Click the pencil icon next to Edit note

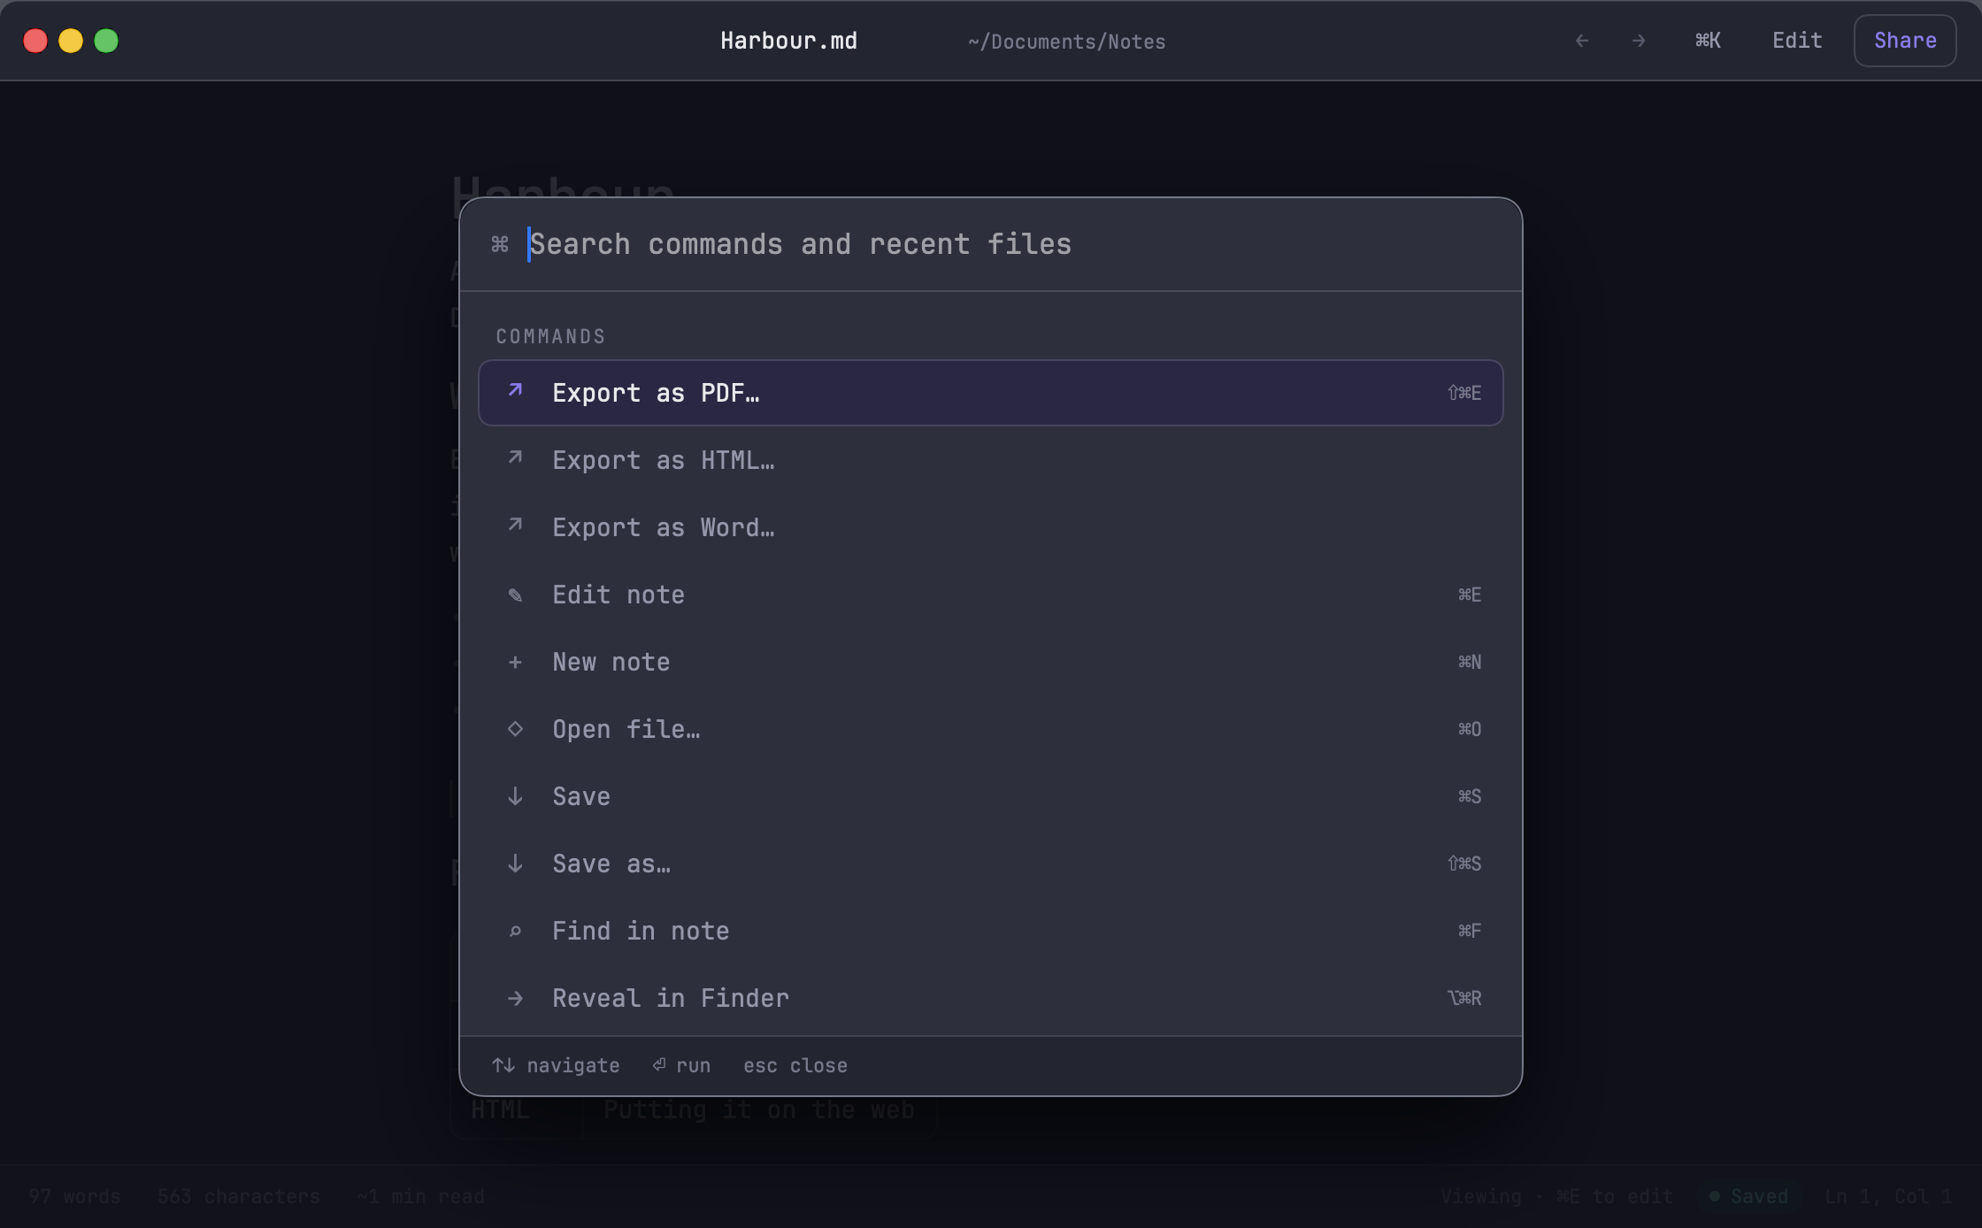coord(515,595)
